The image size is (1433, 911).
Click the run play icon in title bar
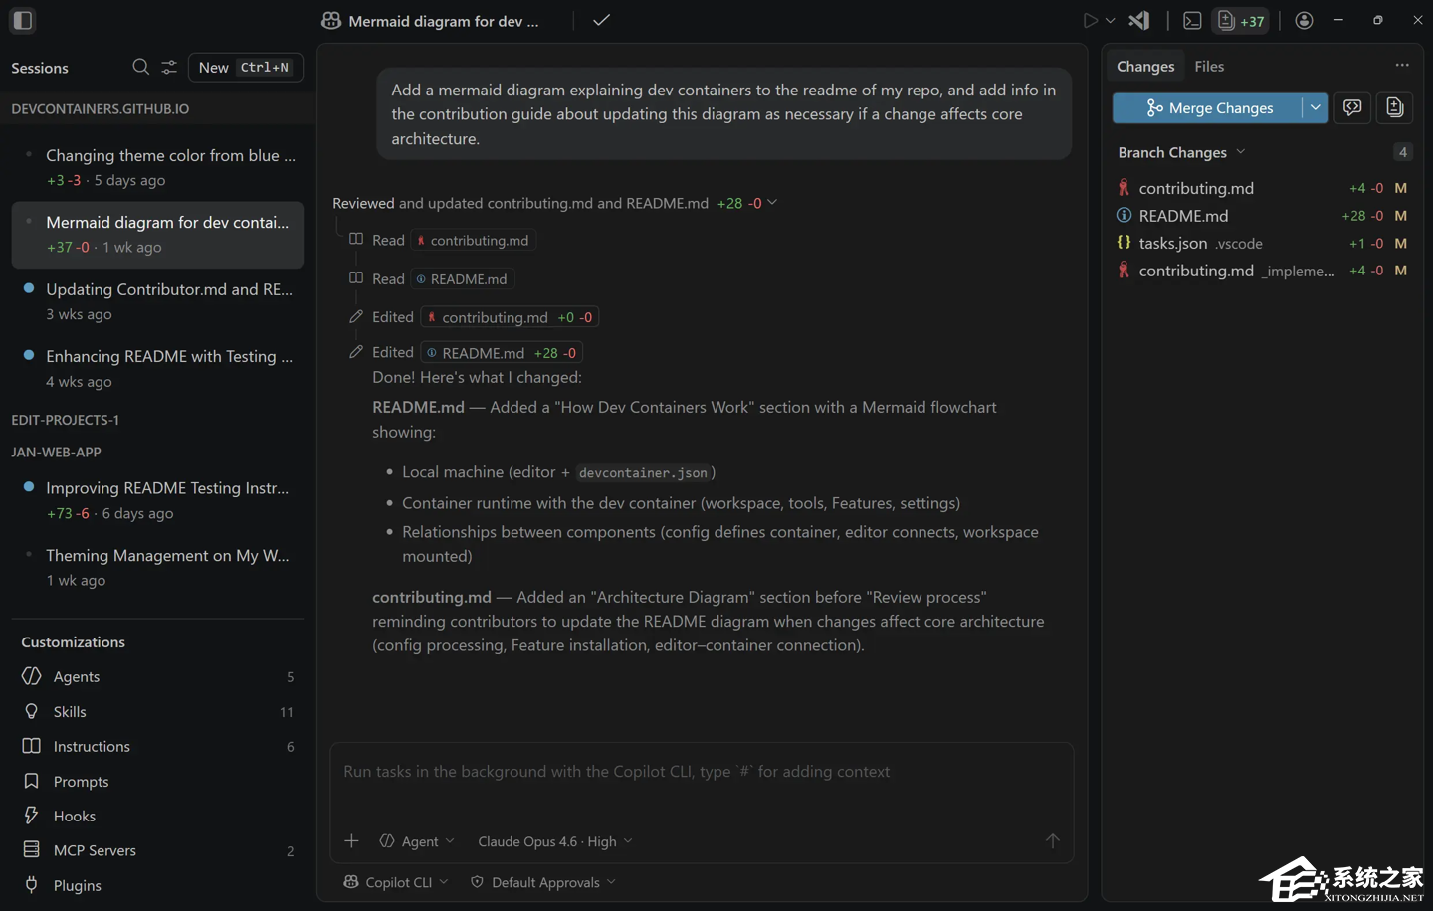click(1091, 20)
